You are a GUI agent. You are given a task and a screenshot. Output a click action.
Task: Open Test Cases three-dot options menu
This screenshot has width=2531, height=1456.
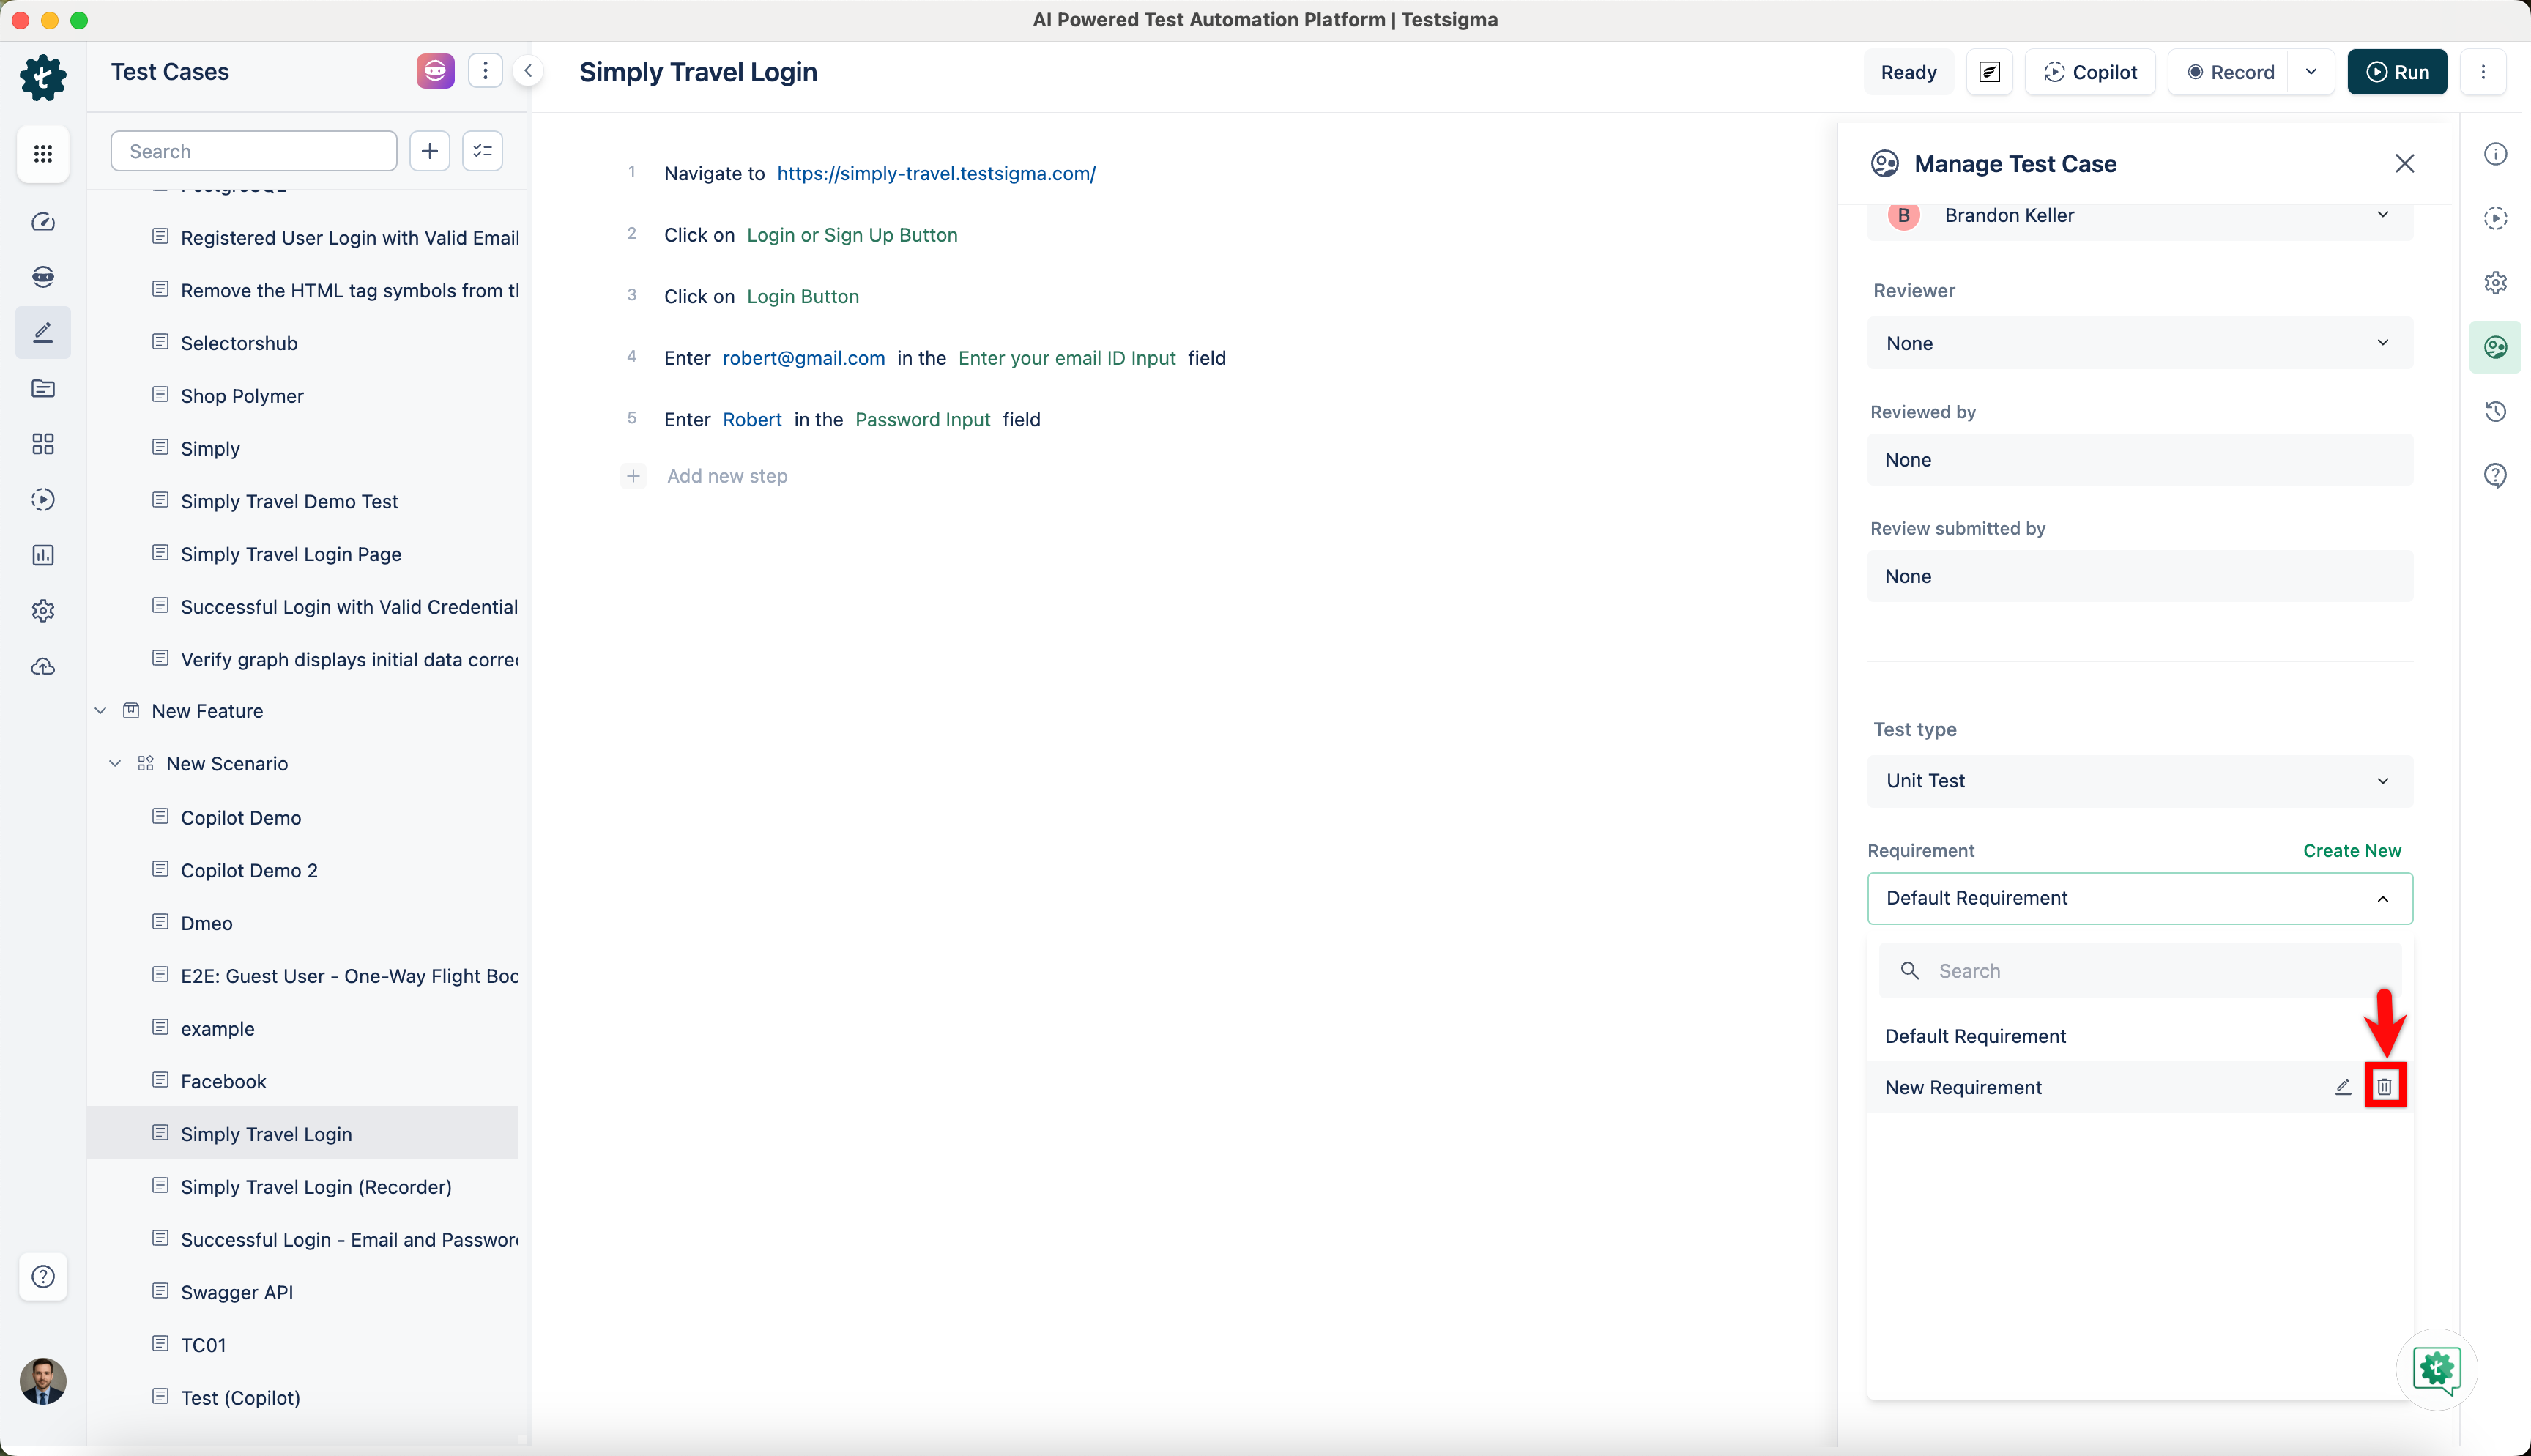click(486, 71)
